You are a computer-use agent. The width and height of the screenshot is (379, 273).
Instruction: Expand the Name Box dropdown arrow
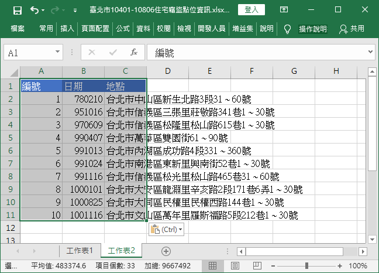click(x=57, y=52)
